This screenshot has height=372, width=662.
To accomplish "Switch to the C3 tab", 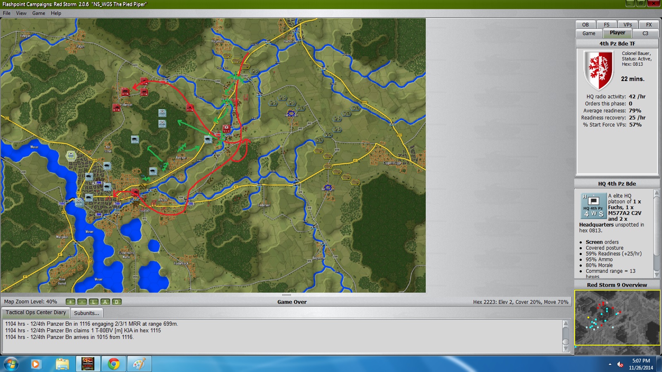I will coord(645,33).
